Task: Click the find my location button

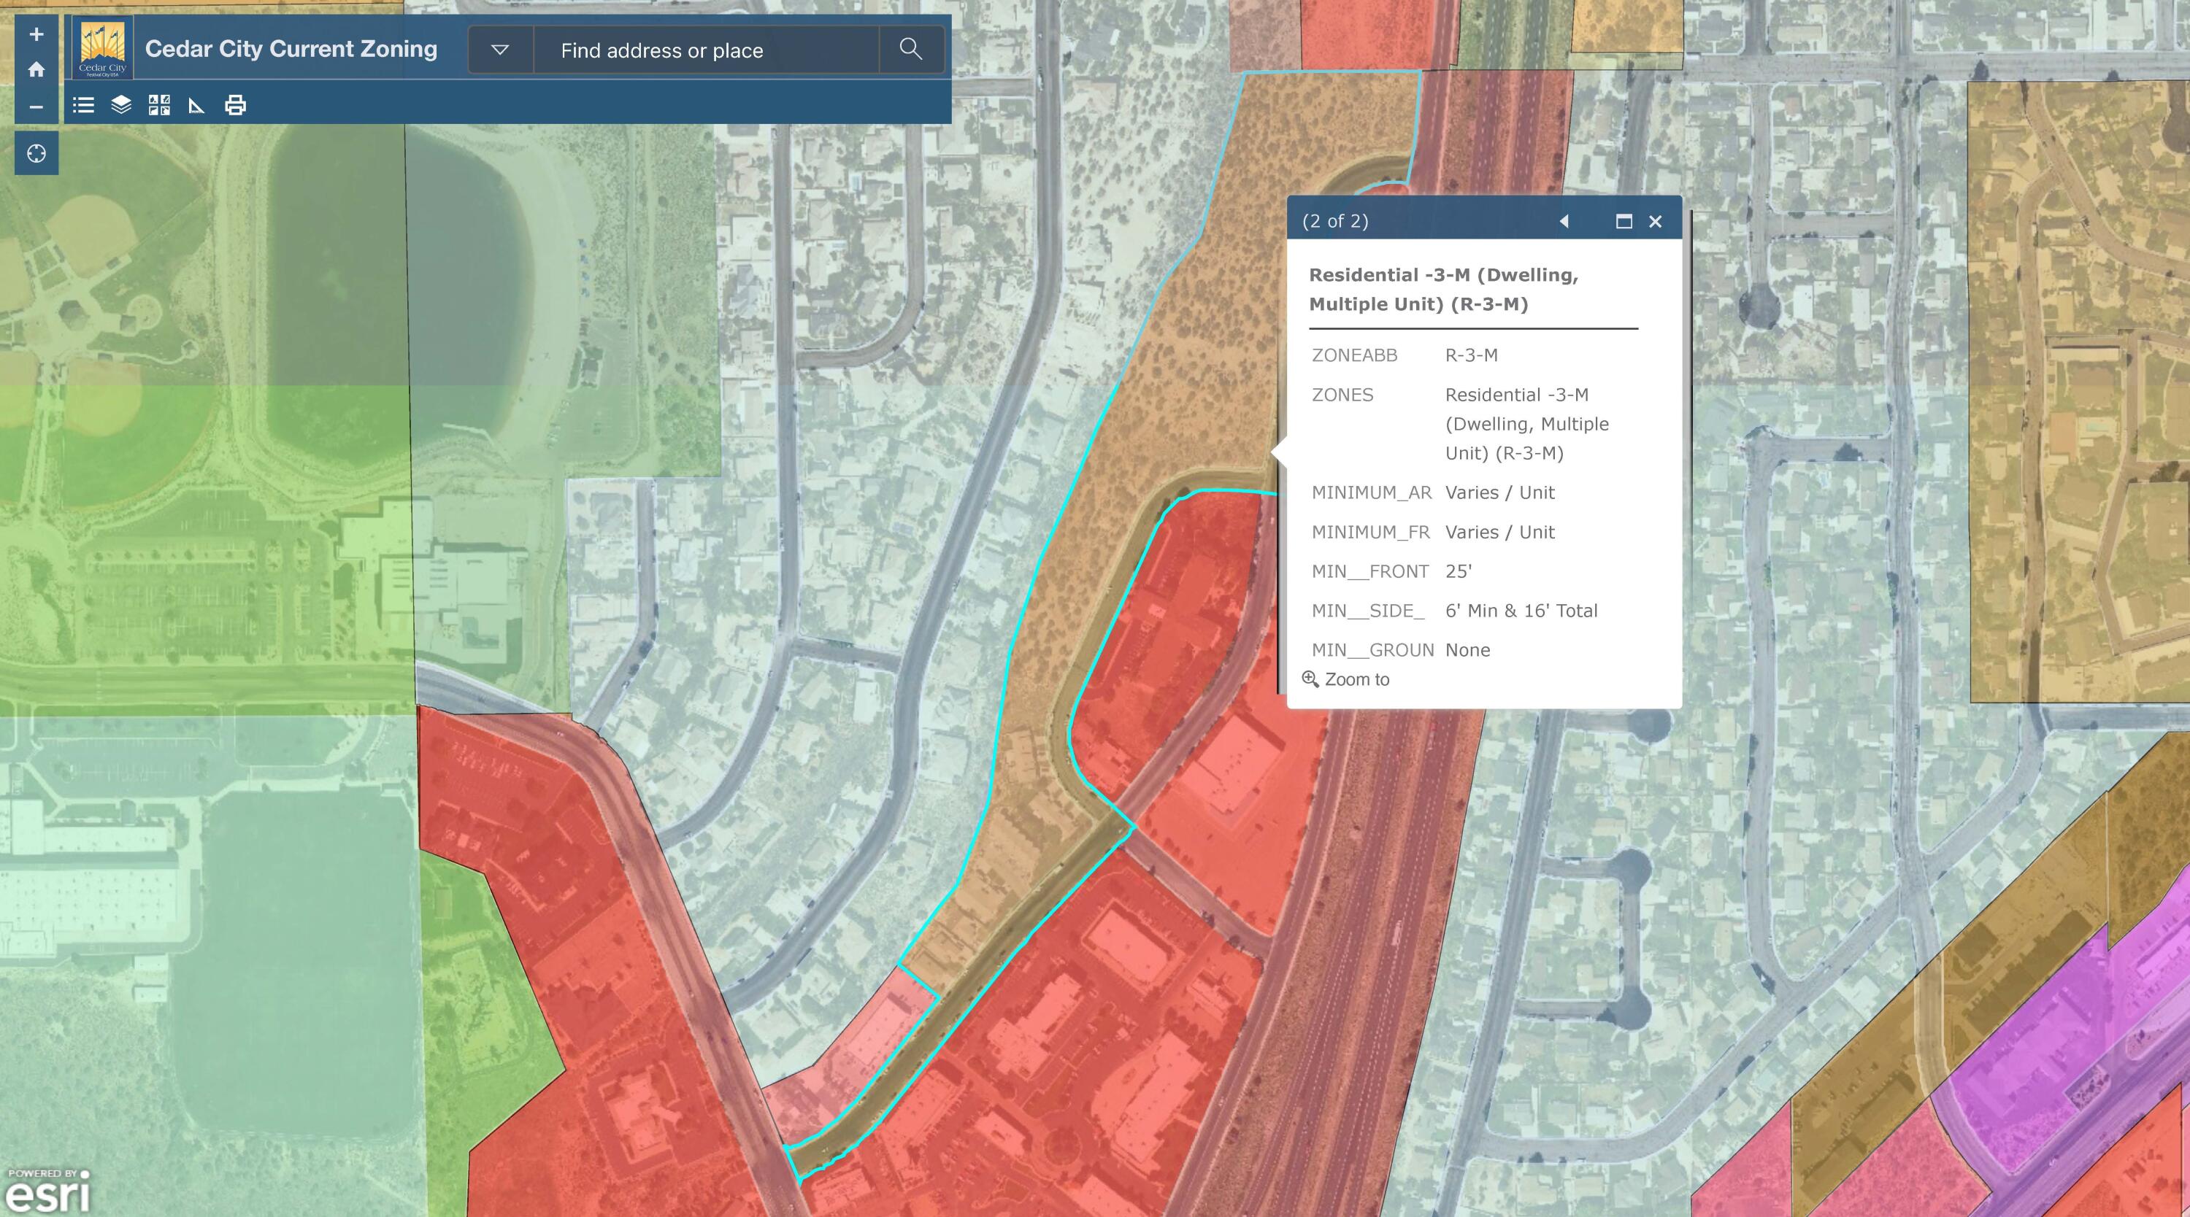Action: click(36, 154)
